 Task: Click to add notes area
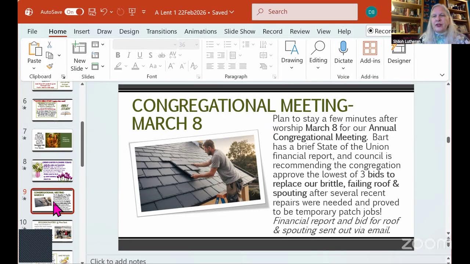tap(118, 261)
